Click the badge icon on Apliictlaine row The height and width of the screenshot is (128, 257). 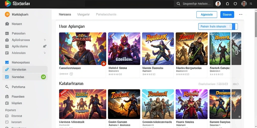point(45,46)
